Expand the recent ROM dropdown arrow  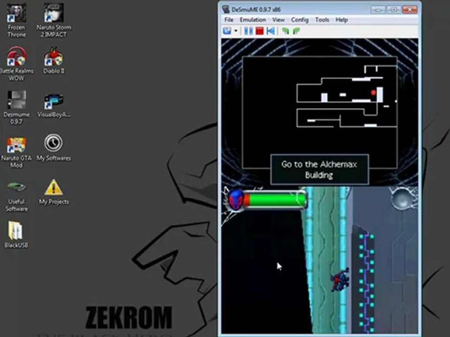click(236, 31)
